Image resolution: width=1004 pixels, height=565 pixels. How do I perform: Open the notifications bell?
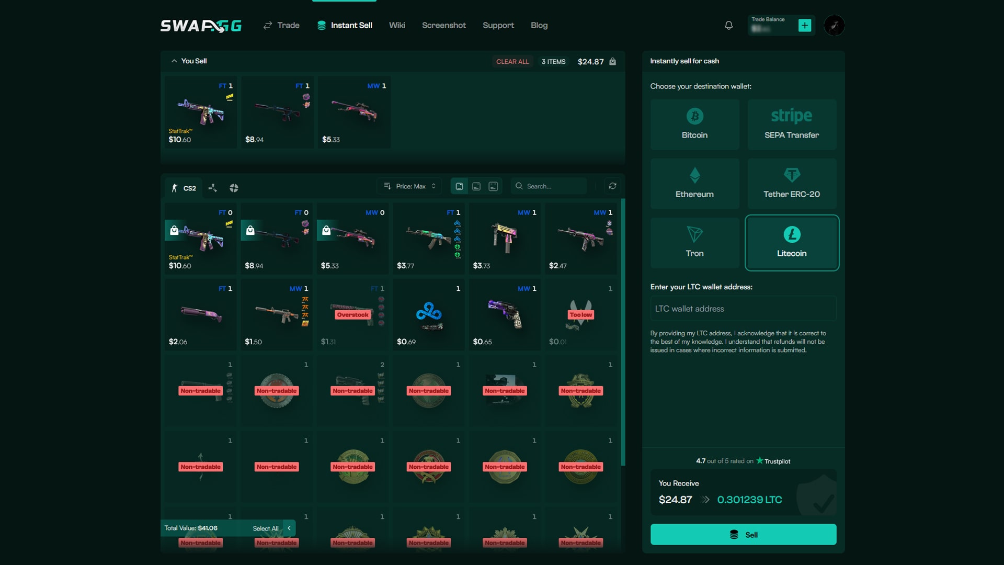(x=728, y=25)
